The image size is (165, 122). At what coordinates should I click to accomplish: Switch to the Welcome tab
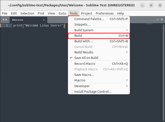click(24, 20)
